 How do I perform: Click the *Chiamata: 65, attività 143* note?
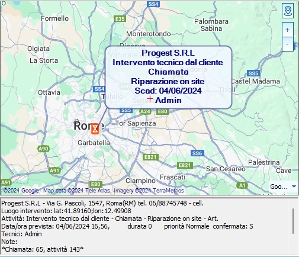pyautogui.click(x=43, y=249)
